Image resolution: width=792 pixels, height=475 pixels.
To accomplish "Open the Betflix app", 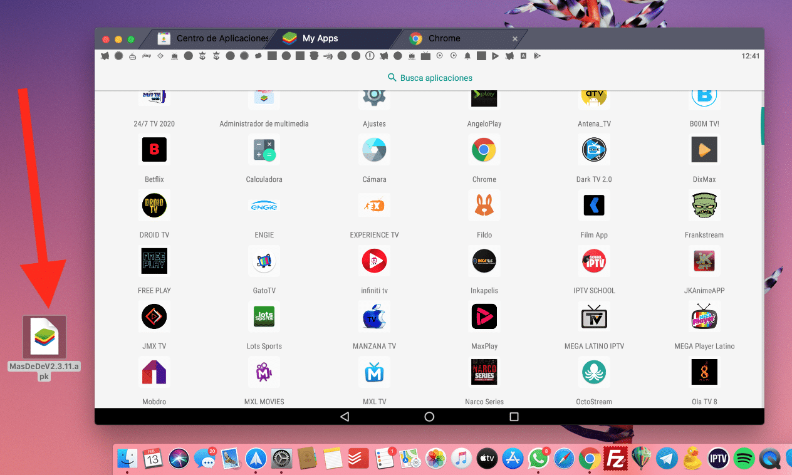I will (154, 149).
